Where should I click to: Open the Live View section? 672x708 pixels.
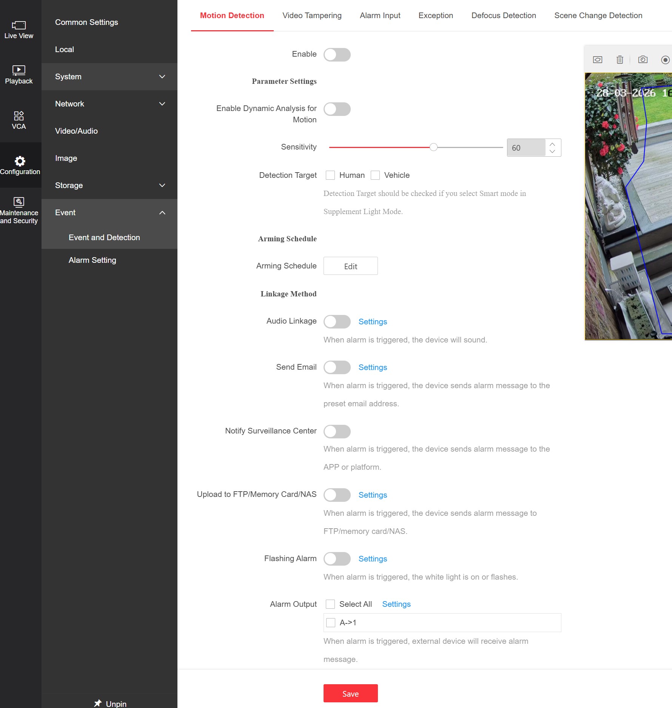pos(19,30)
